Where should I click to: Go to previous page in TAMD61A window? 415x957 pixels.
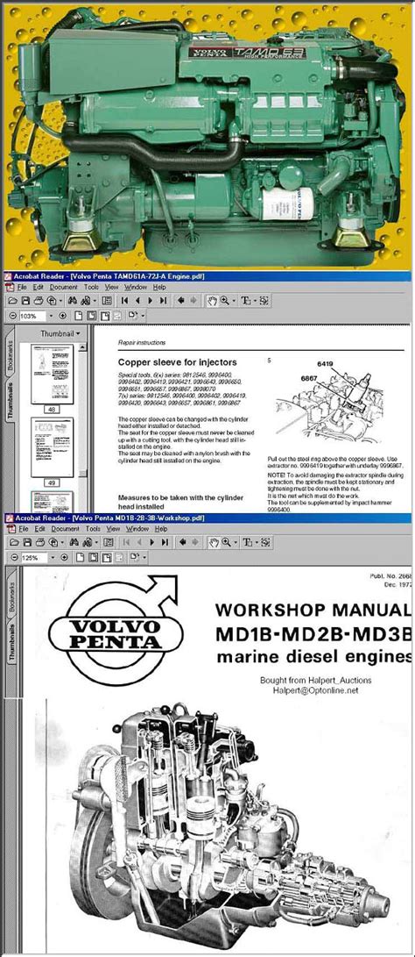pos(137,300)
